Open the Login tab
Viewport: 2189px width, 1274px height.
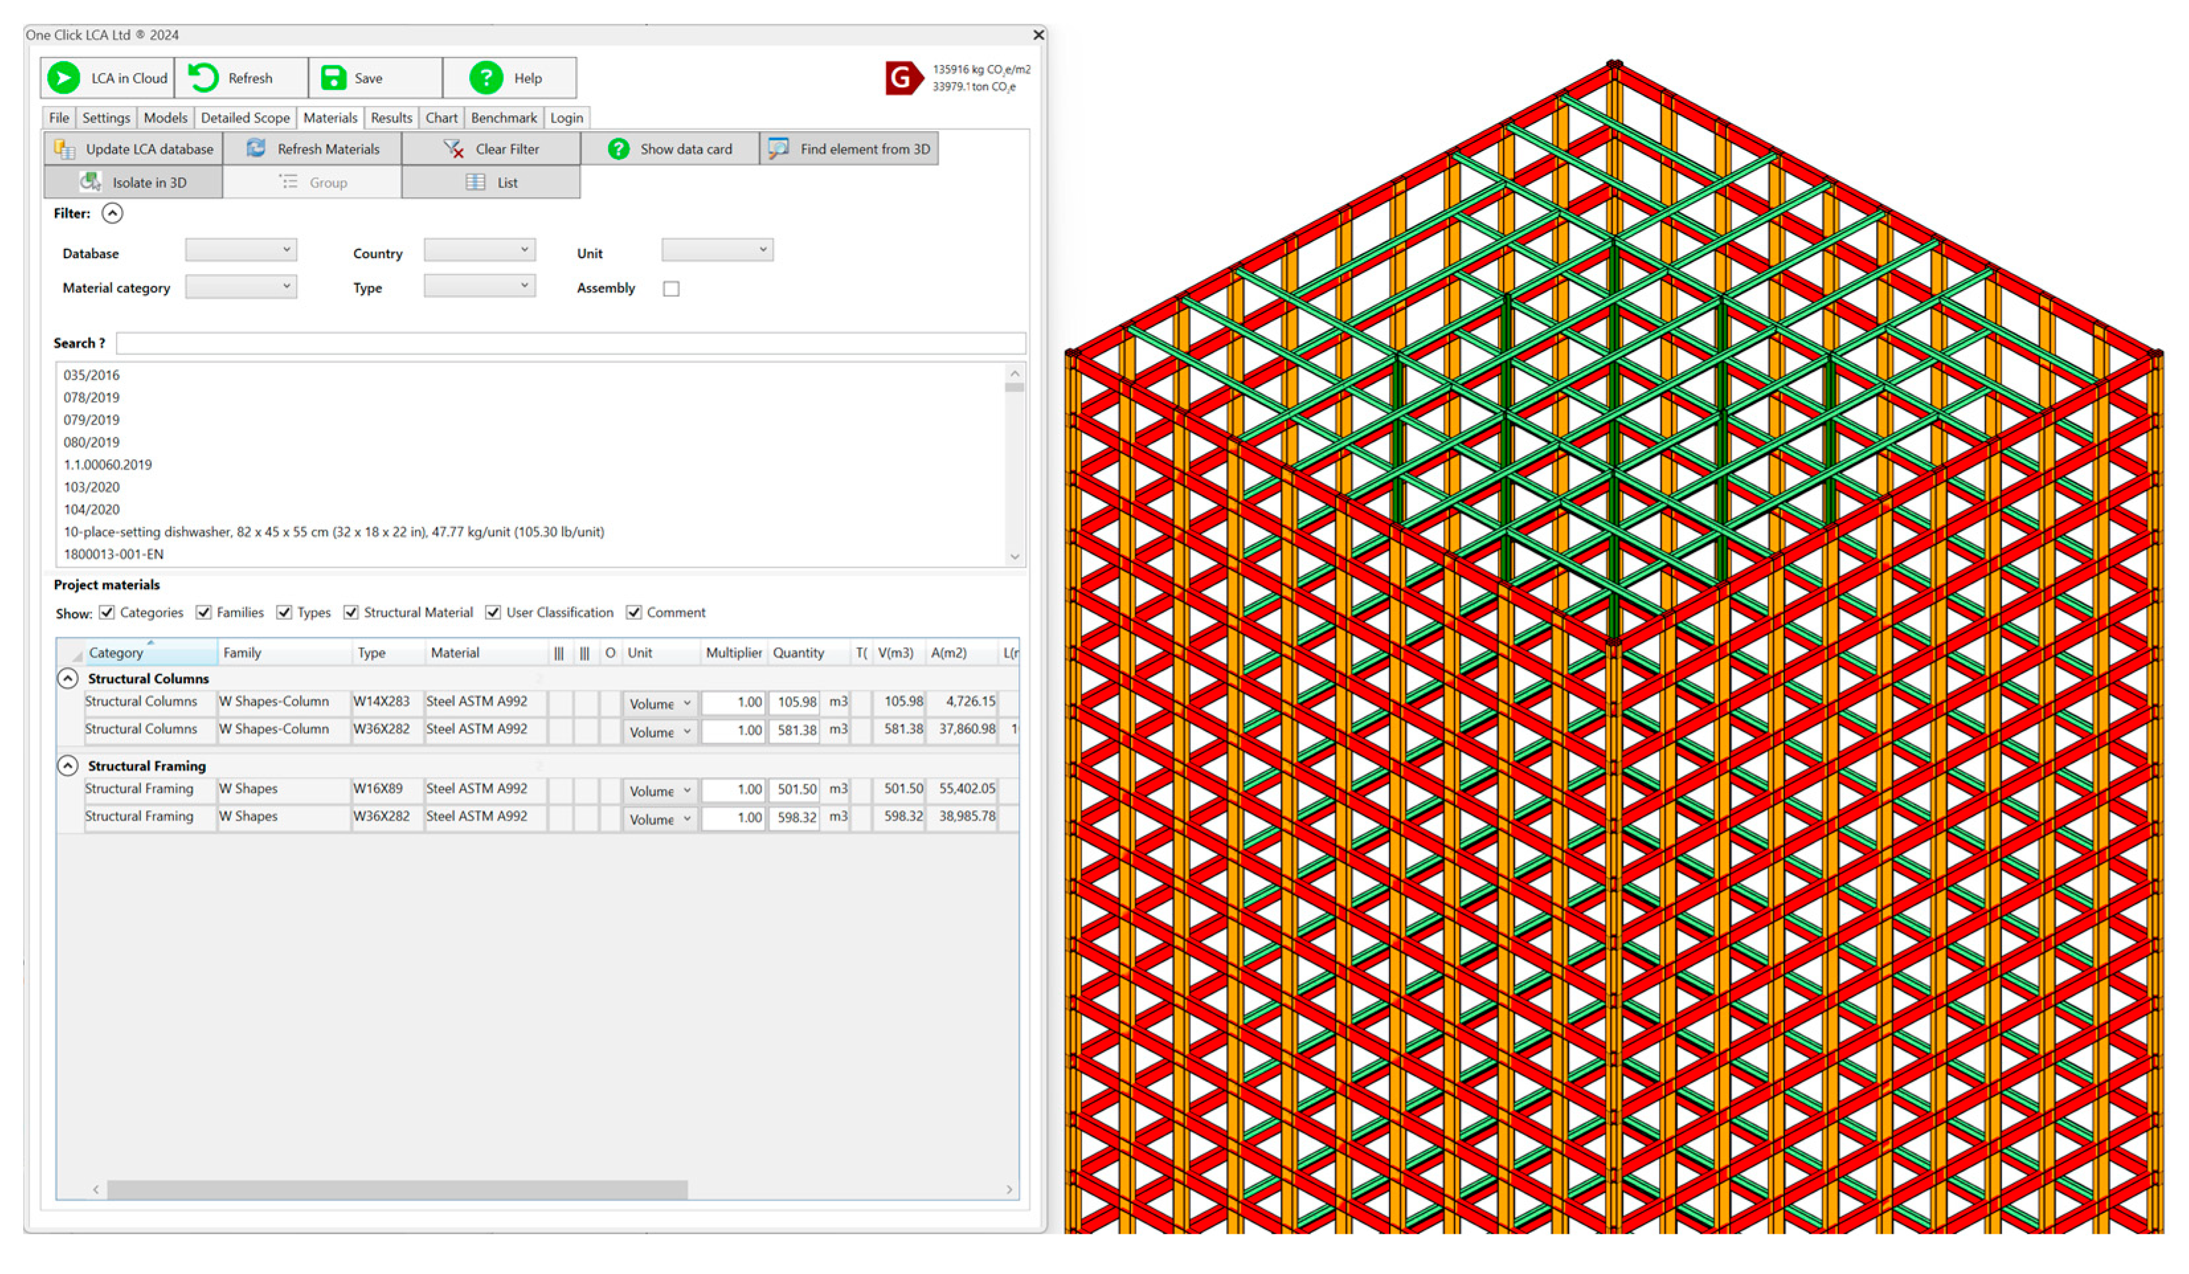click(566, 118)
